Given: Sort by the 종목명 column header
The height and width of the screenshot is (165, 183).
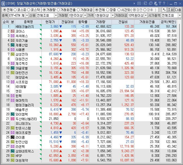Looking at the screenshot, I should (x=28, y=22).
